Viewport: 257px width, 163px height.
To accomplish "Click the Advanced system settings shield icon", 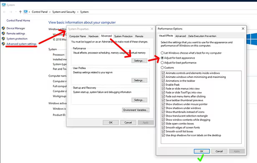I will [x=3, y=44].
